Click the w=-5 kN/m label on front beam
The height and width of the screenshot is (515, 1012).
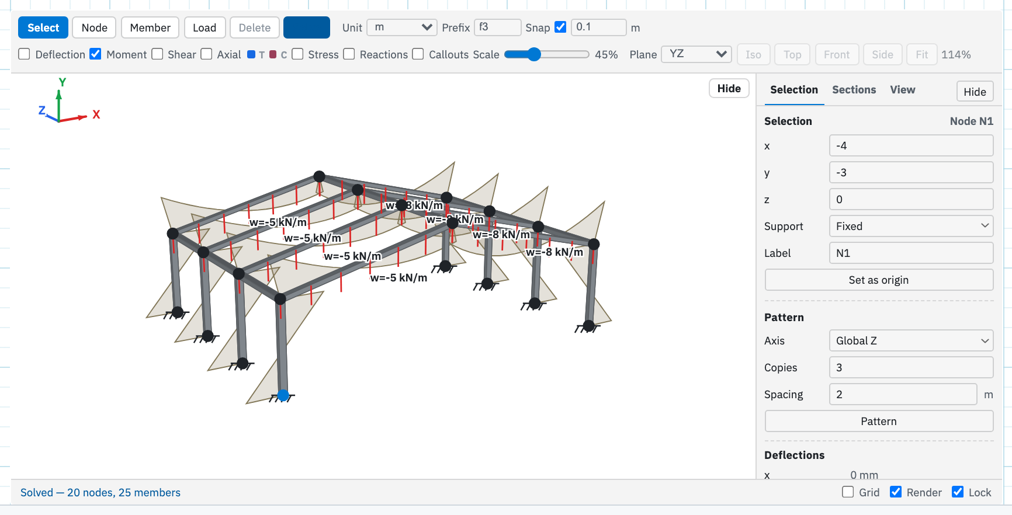pos(398,278)
